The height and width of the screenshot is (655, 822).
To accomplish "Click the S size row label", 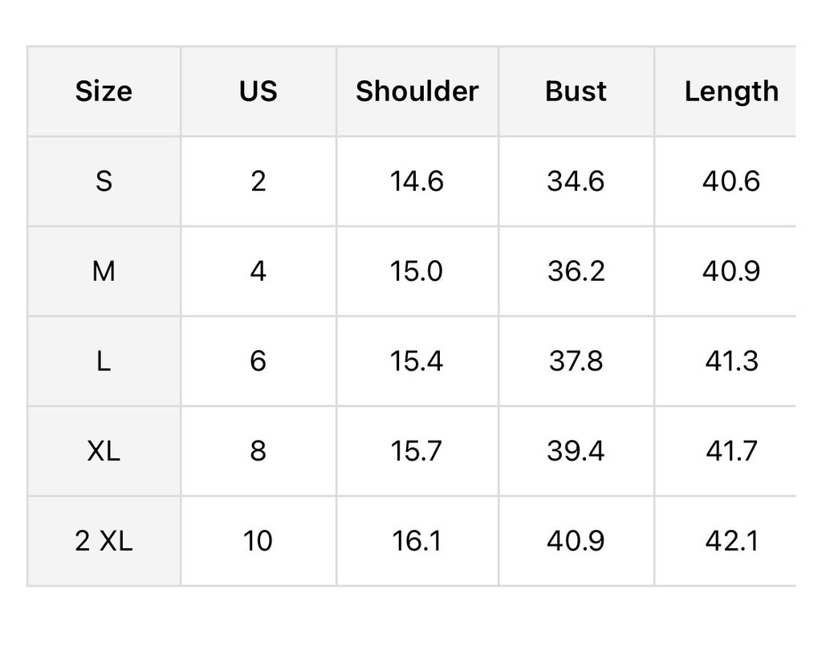I will 104,181.
